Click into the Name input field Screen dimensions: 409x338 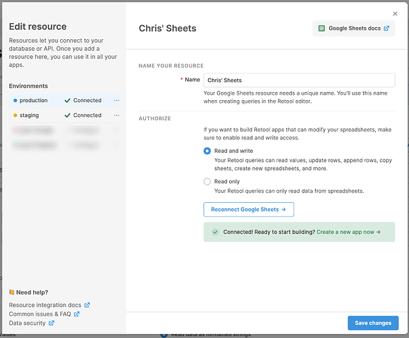click(x=299, y=80)
